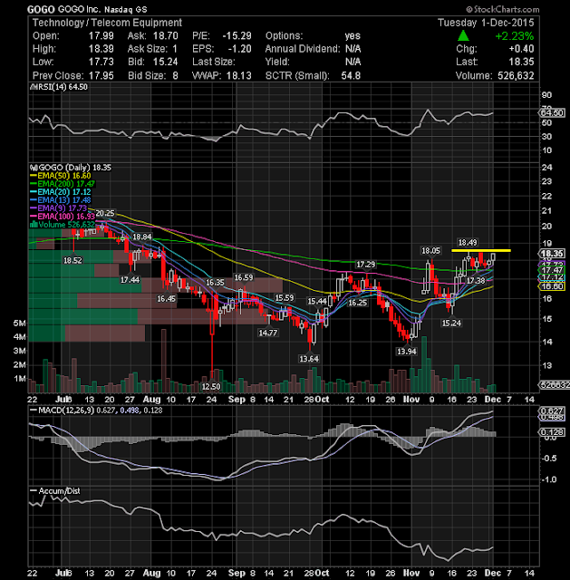Click the 20.25 July high price annotation
The image size is (570, 580).
(x=105, y=213)
